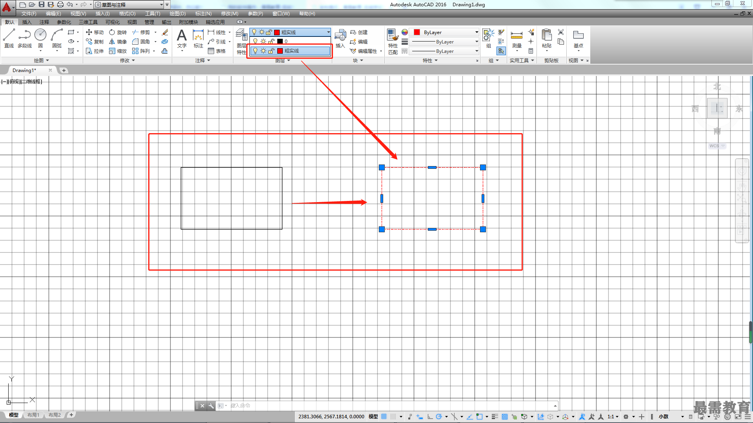Toggle ortho mode in status bar

[x=430, y=416]
